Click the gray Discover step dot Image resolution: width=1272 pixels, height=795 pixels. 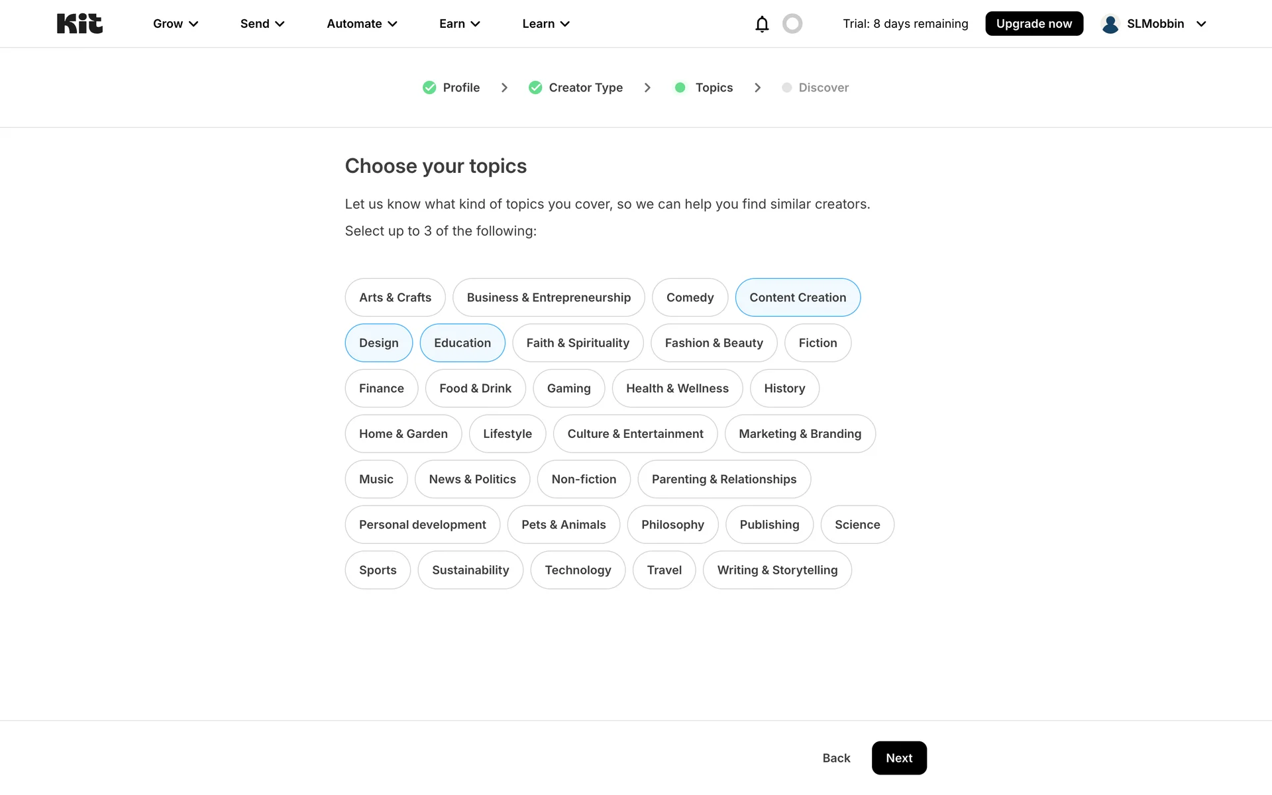(x=786, y=87)
